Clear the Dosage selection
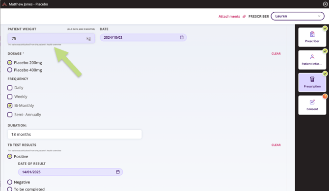 (x=276, y=53)
